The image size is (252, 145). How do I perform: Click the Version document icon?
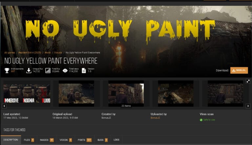(84, 70)
